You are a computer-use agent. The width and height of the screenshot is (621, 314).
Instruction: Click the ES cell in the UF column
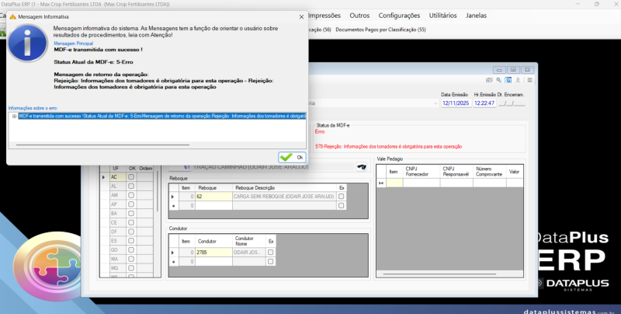click(x=118, y=241)
